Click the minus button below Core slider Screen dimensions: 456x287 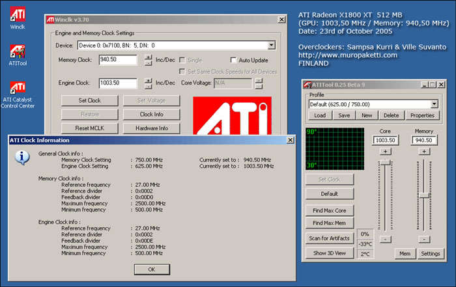click(x=385, y=239)
